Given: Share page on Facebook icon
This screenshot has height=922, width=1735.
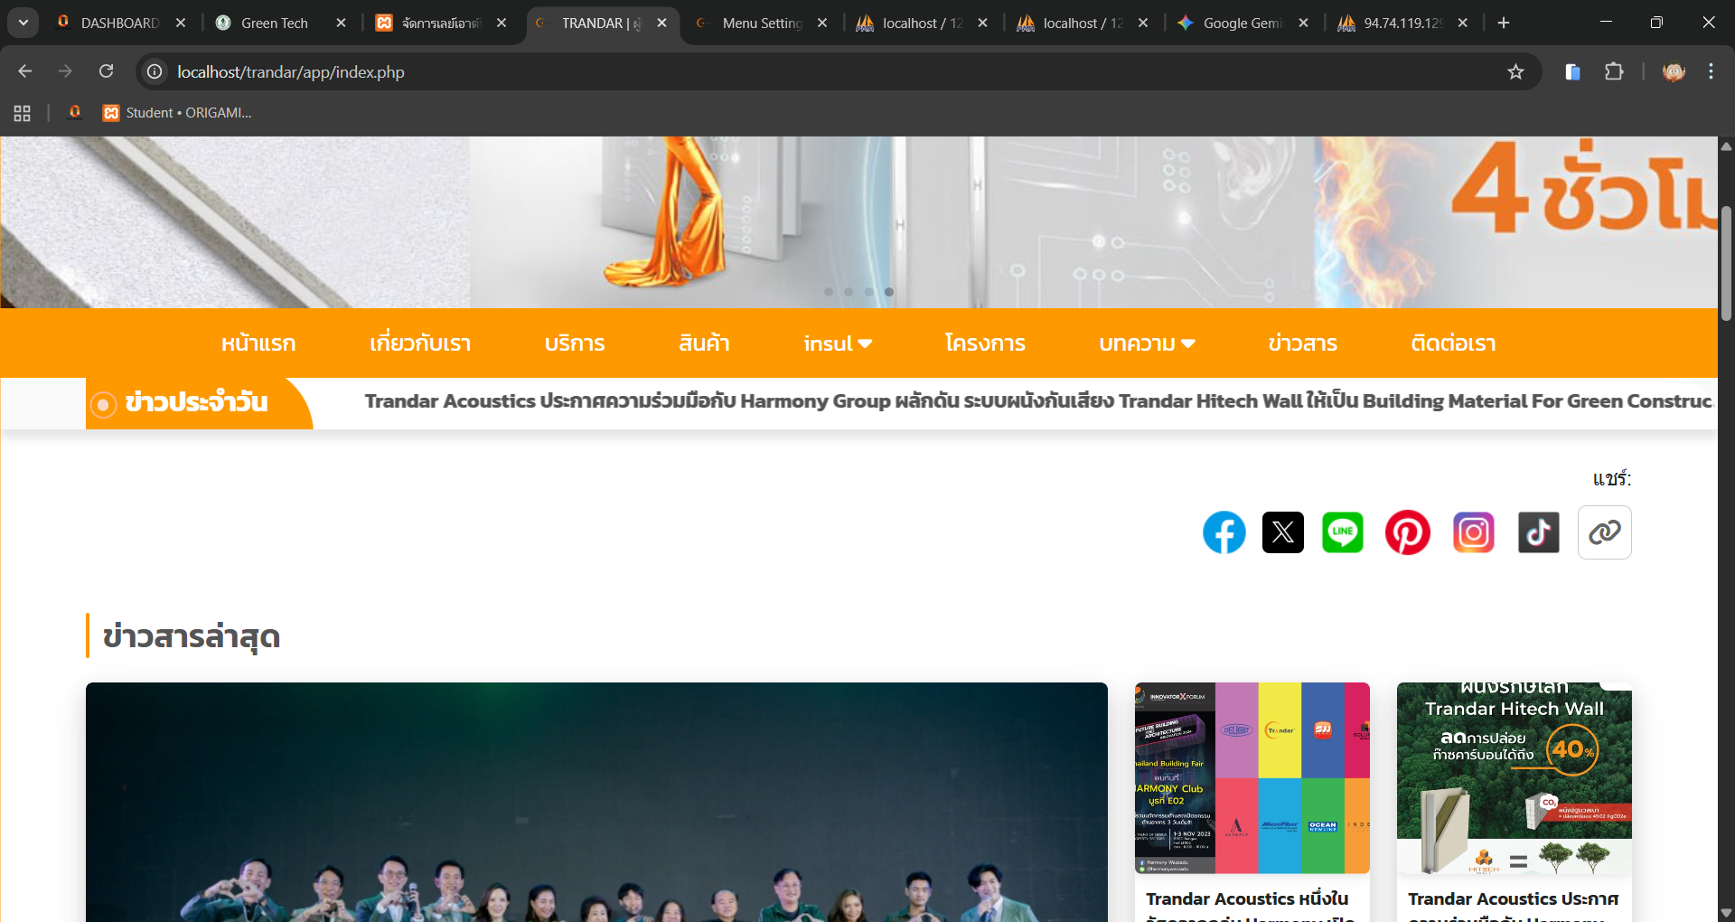Looking at the screenshot, I should click(x=1224, y=532).
